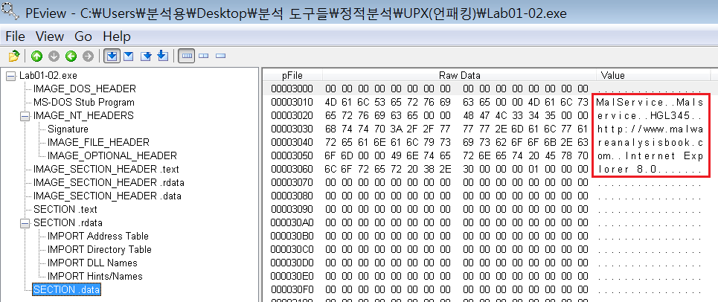The image size is (718, 302).
Task: Click offset 000030F0 in pFile column
Action: (x=292, y=290)
